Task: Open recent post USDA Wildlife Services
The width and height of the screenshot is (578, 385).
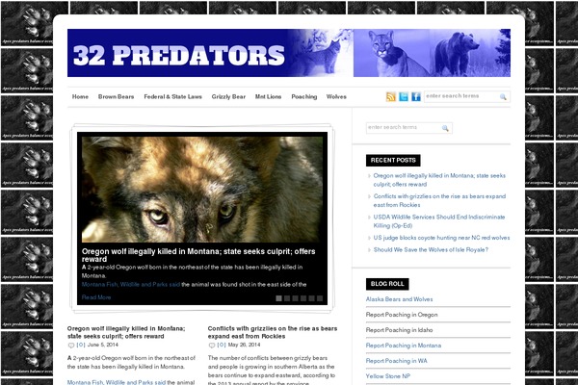Action: tap(439, 221)
